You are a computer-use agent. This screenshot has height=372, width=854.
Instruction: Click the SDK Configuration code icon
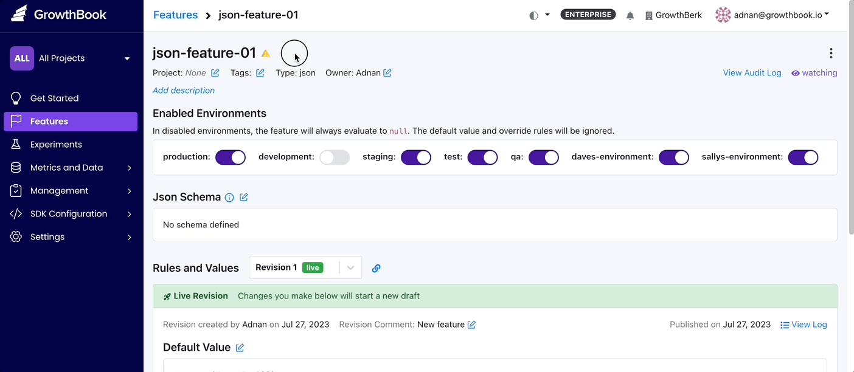[16, 213]
